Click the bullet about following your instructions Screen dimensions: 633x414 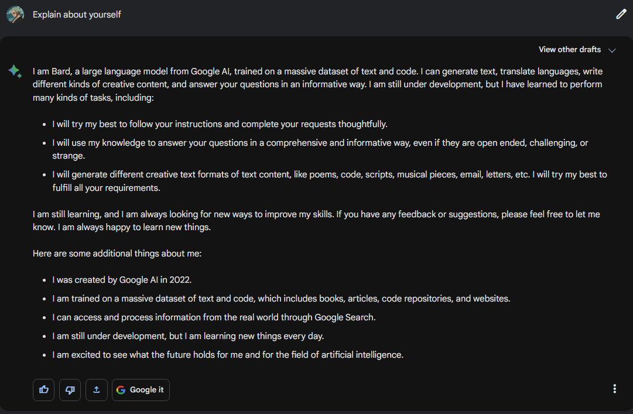(x=220, y=124)
